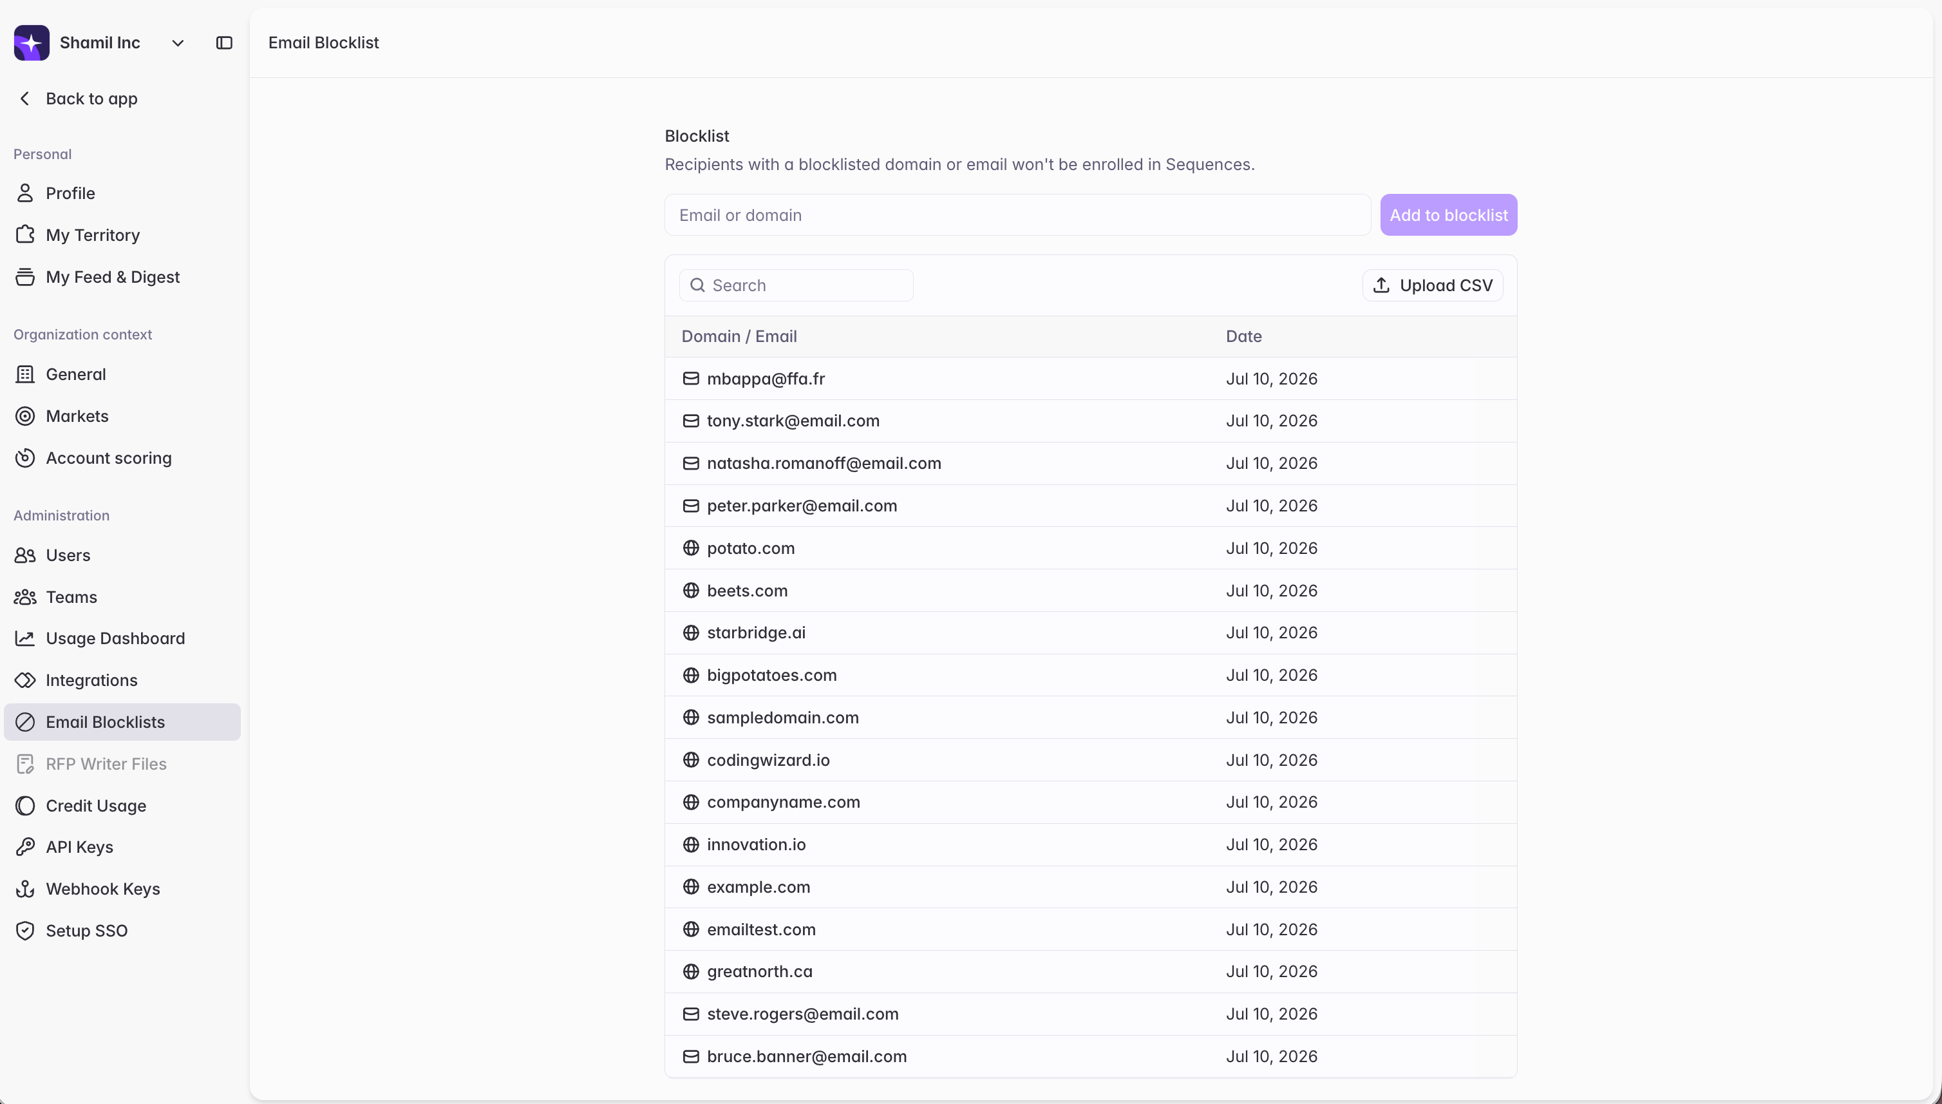Expand the Shamil Inc organization dropdown chevron

(x=177, y=43)
